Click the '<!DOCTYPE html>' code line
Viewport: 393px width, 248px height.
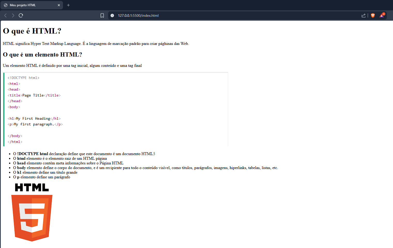click(x=23, y=78)
